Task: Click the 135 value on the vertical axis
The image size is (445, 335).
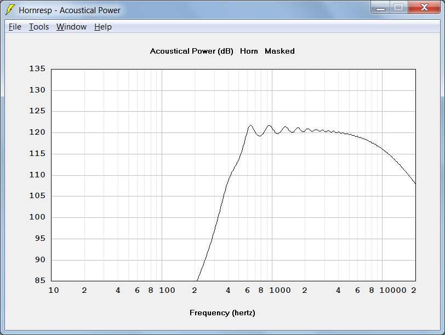Action: pyautogui.click(x=37, y=69)
